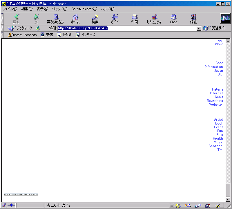Screen dimensions: 232x209
Task: Stop loading with 停止 icon
Action: point(193,19)
